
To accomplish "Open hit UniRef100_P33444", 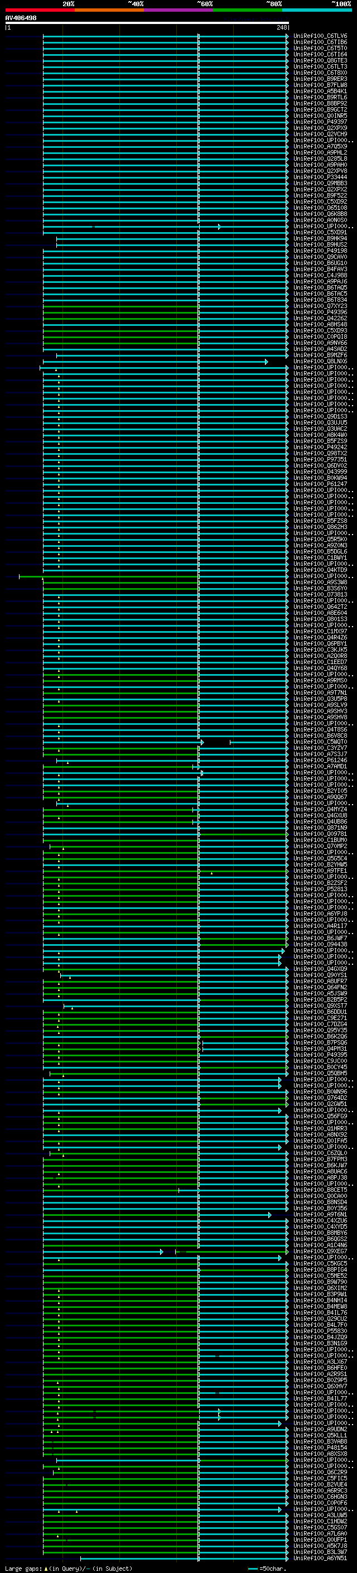I will pos(320,177).
